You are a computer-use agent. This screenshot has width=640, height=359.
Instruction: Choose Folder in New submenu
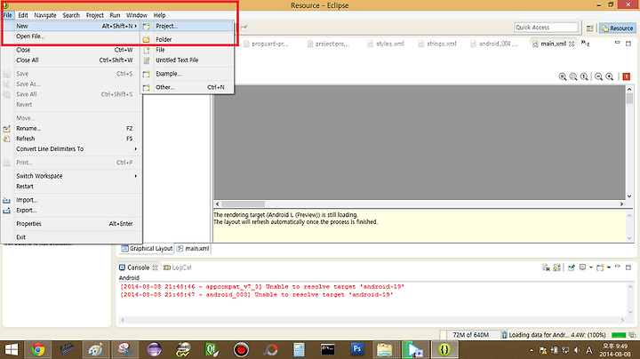tap(188, 40)
